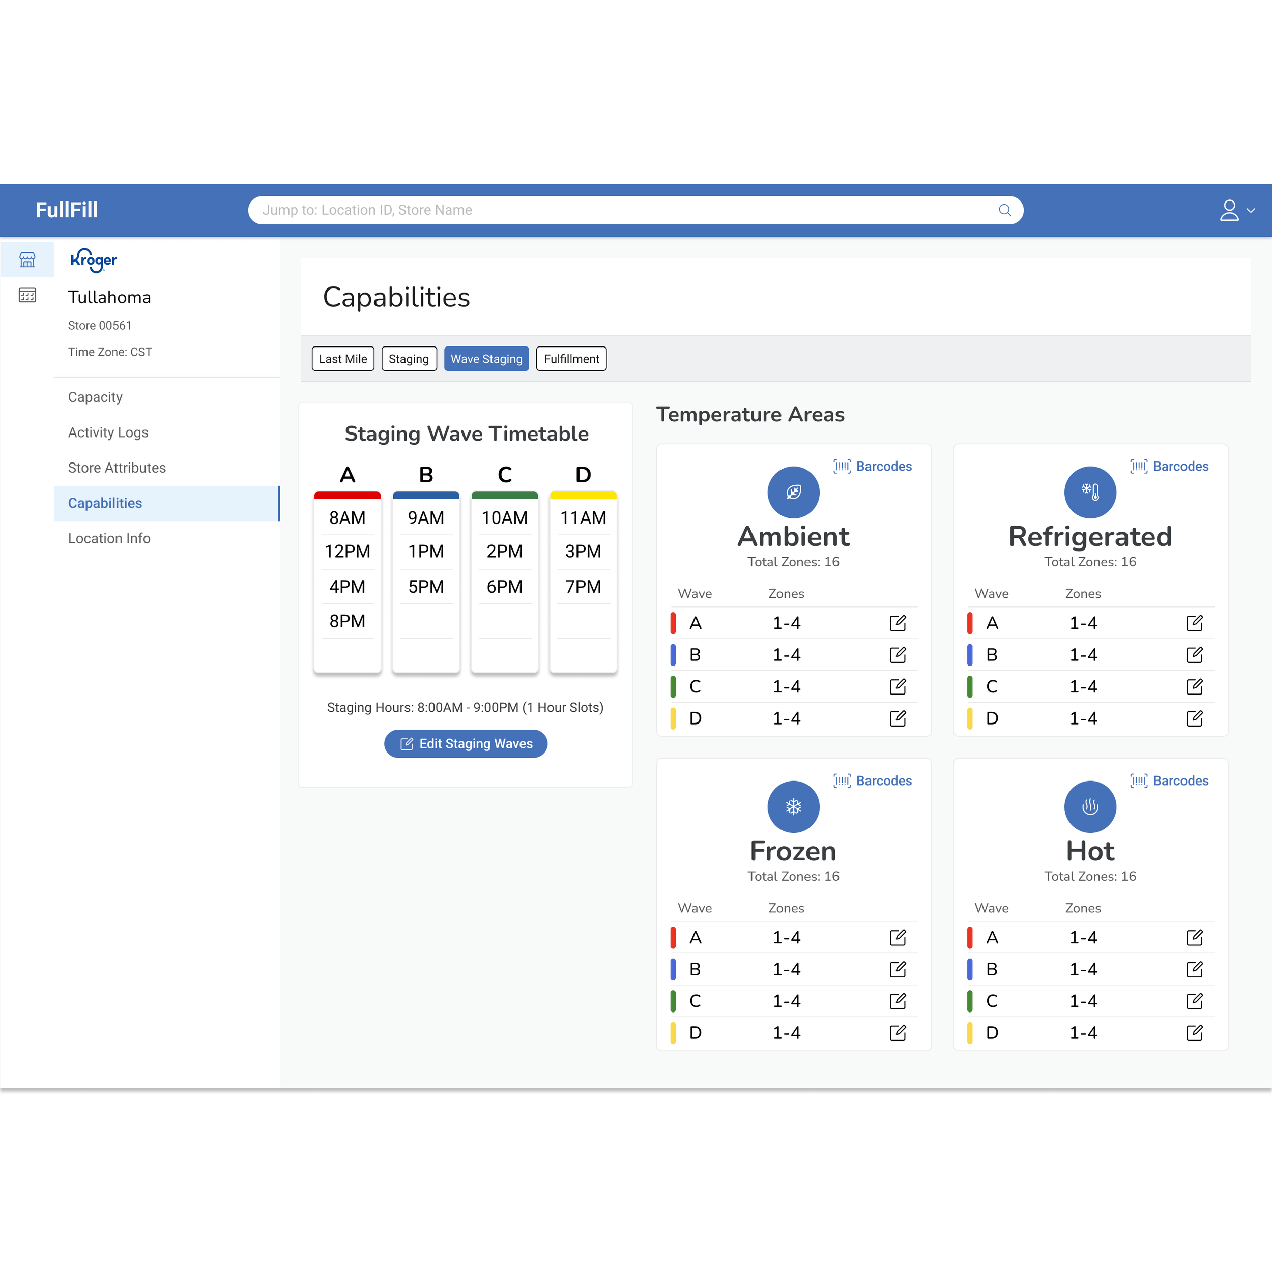Image resolution: width=1272 pixels, height=1272 pixels.
Task: Switch to the Fulfillment tab
Action: (x=571, y=359)
